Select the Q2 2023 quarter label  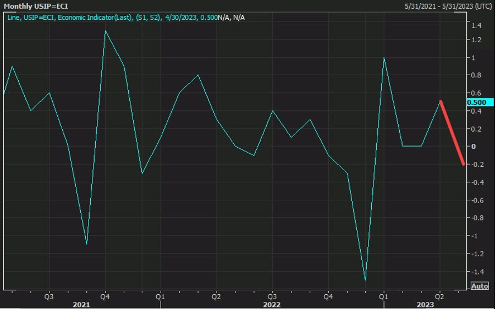click(x=439, y=297)
